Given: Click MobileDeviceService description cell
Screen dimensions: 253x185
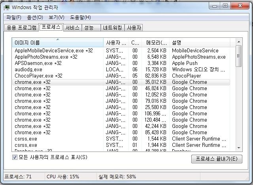Looking at the screenshot, I should coord(195,51).
